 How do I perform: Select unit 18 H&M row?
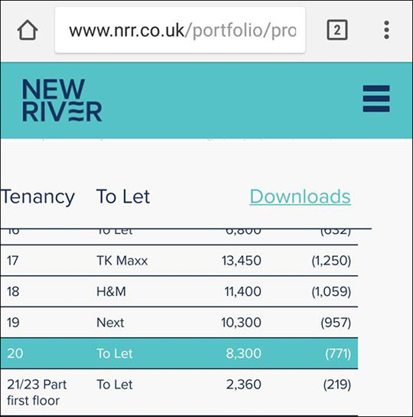point(179,292)
